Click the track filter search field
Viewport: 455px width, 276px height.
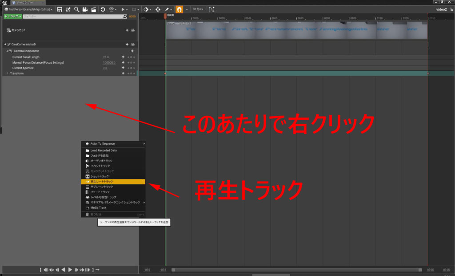74,16
